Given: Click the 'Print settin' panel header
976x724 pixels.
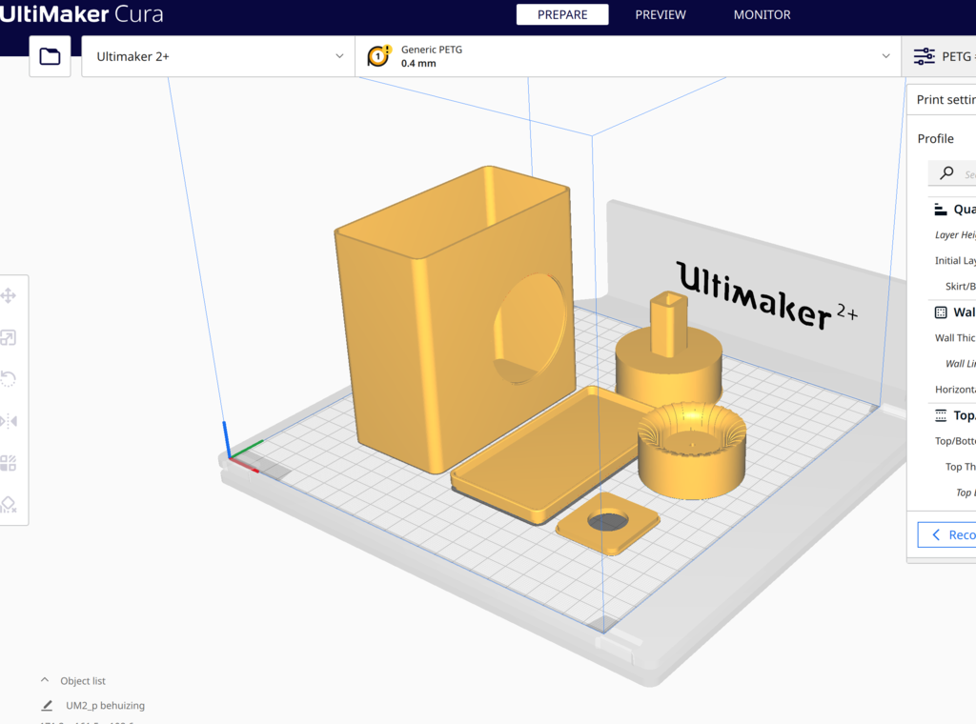Looking at the screenshot, I should coord(946,99).
